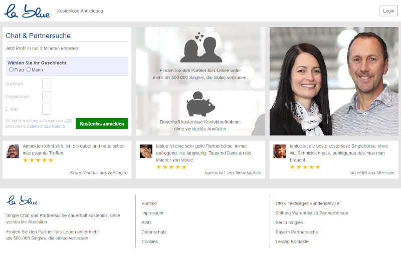Click BrunoReinhar's profile thumbnail

tap(13, 151)
